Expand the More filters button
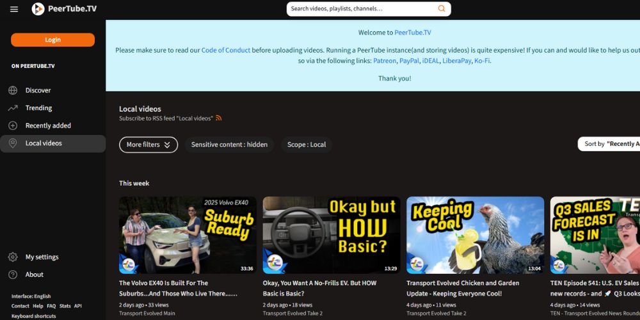This screenshot has height=320, width=640. [148, 145]
